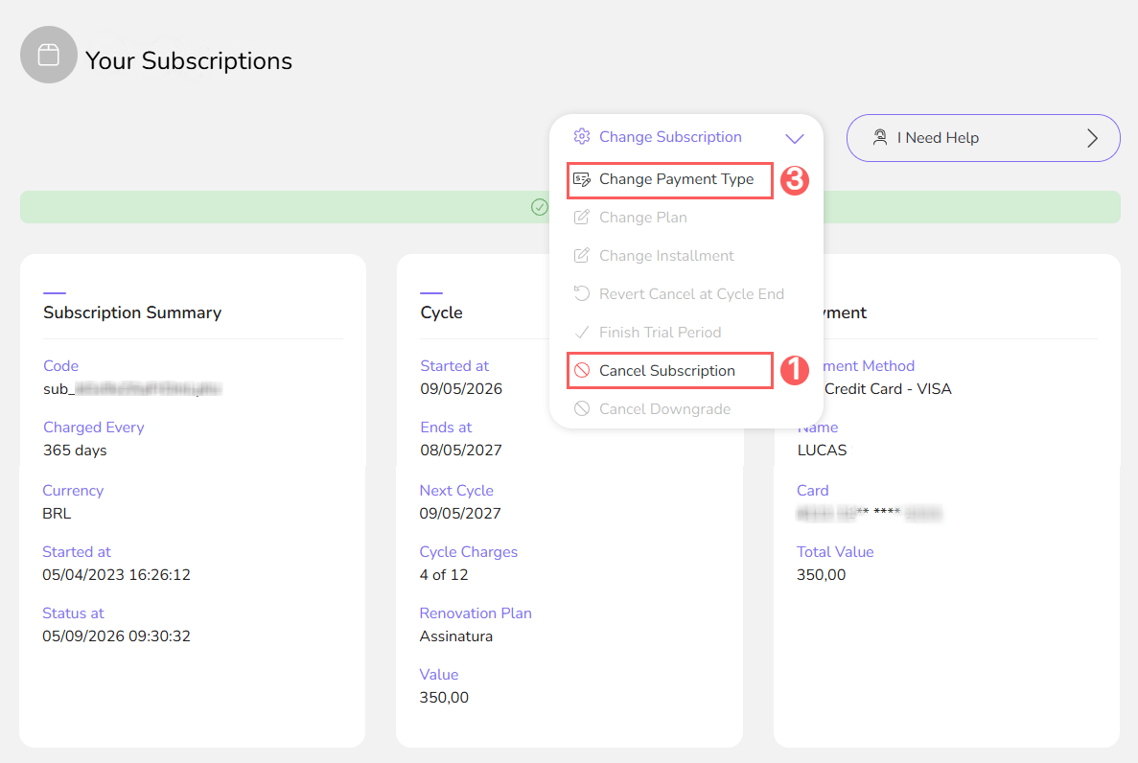Click the right chevron on I Need Help
This screenshot has width=1138, height=763.
pos(1092,138)
